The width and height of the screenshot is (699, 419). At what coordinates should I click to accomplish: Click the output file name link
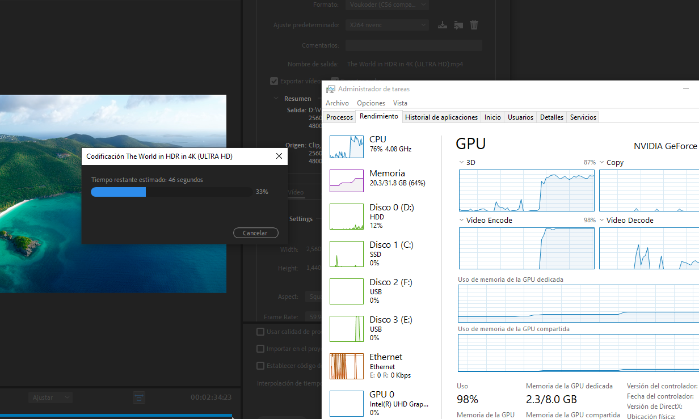tap(405, 64)
